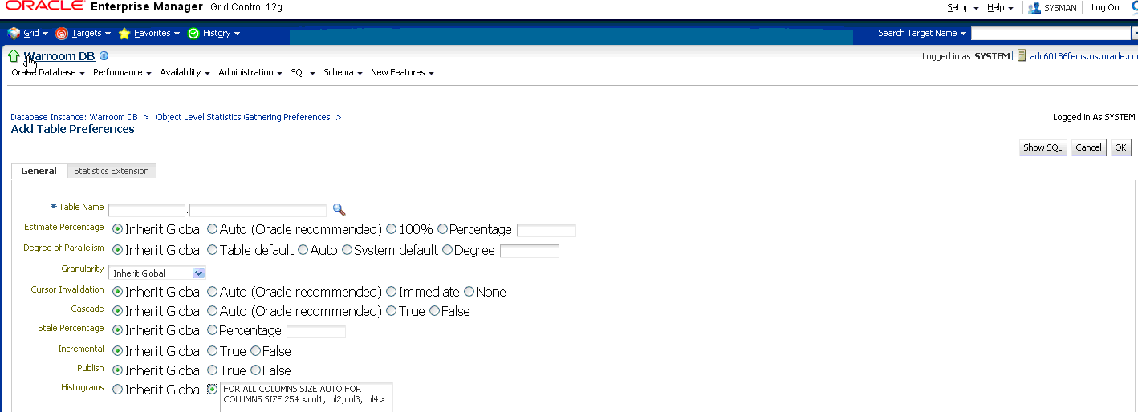Viewport: 1138px width, 412px height.
Task: Click the table name search magnifier
Action: (x=339, y=210)
